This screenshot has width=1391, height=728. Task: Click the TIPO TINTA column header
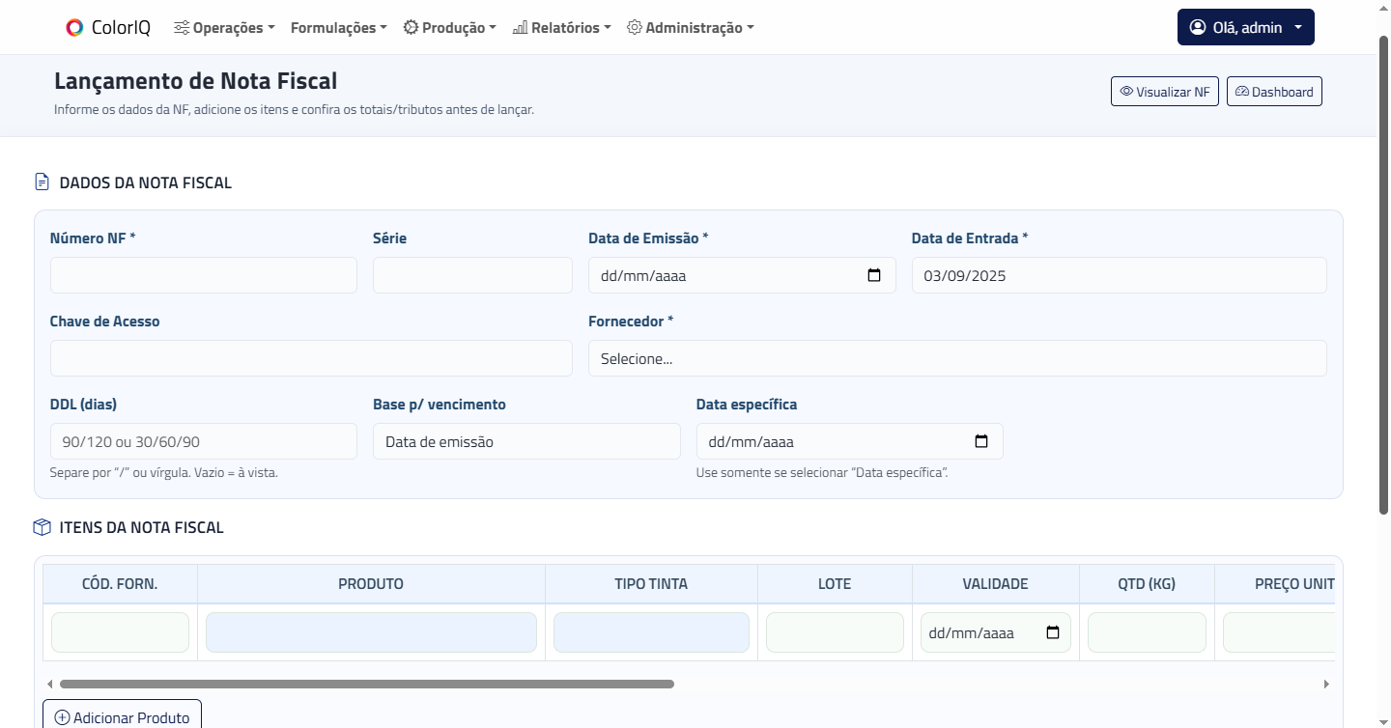click(x=651, y=584)
